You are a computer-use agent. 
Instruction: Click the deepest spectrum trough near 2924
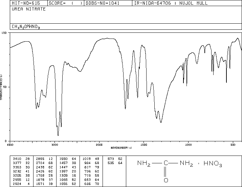click(58, 135)
